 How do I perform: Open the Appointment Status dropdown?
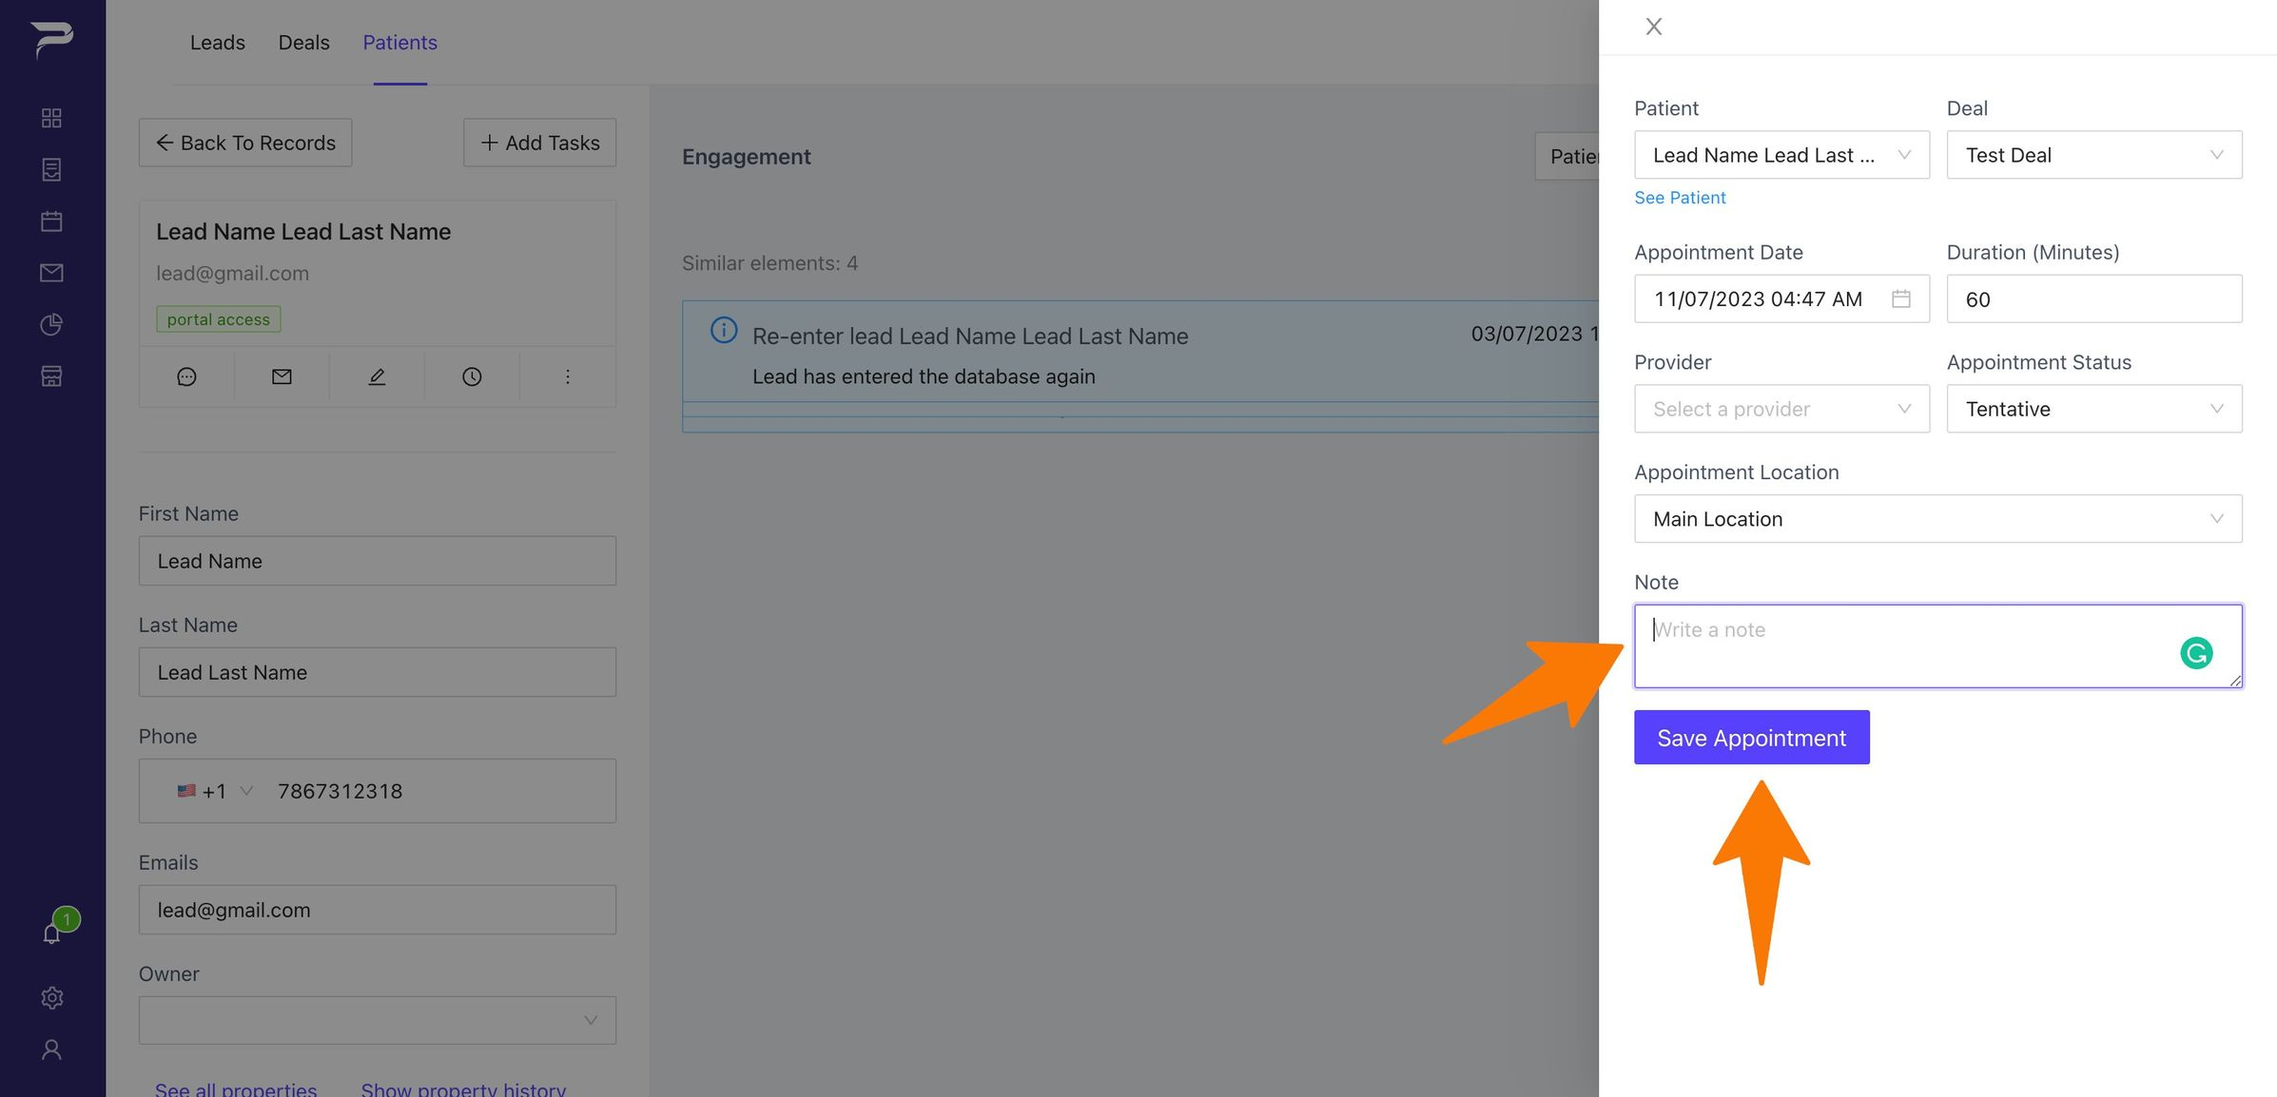2093,409
